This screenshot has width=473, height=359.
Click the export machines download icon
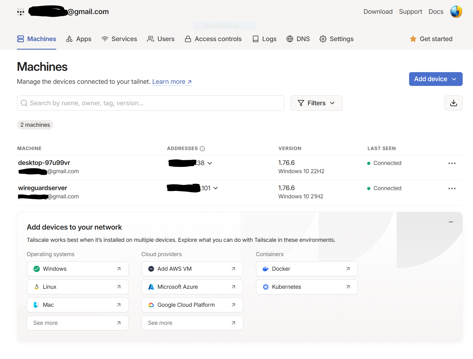(x=453, y=103)
